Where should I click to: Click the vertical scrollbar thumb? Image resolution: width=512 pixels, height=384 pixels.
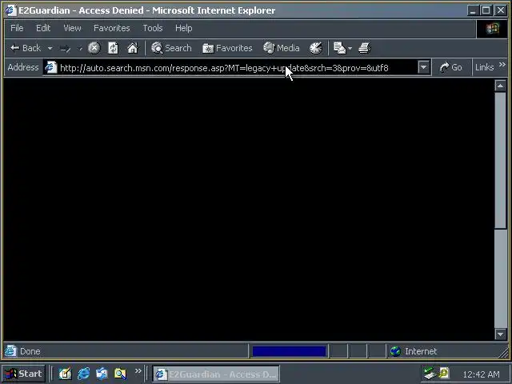(x=500, y=160)
